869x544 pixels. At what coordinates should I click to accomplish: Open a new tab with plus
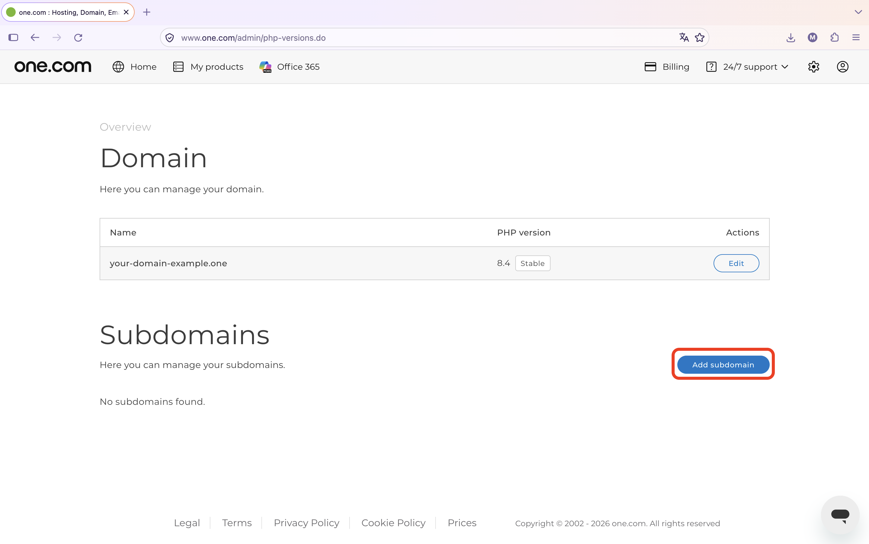point(147,12)
